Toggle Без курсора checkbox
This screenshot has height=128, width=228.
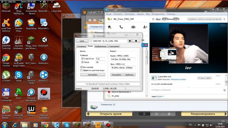[81, 67]
